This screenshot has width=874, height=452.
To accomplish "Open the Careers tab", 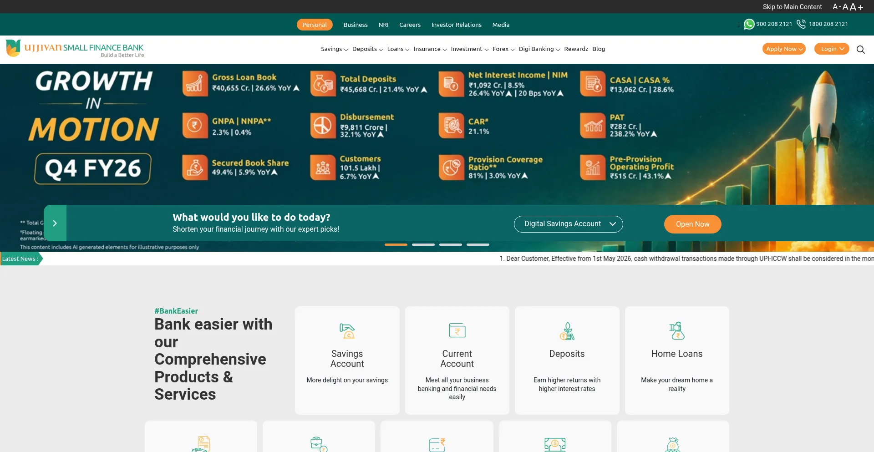I will tap(410, 25).
